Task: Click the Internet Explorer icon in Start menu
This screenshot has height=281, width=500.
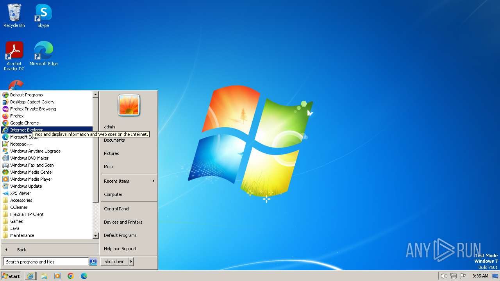Action: 5,130
